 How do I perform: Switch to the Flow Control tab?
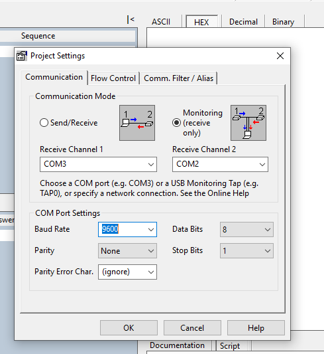coord(113,78)
